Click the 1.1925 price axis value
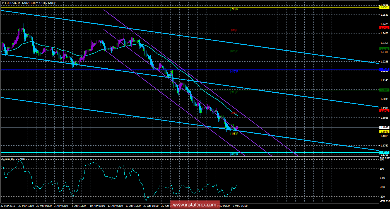The image size is (390, 209). coord(384,117)
